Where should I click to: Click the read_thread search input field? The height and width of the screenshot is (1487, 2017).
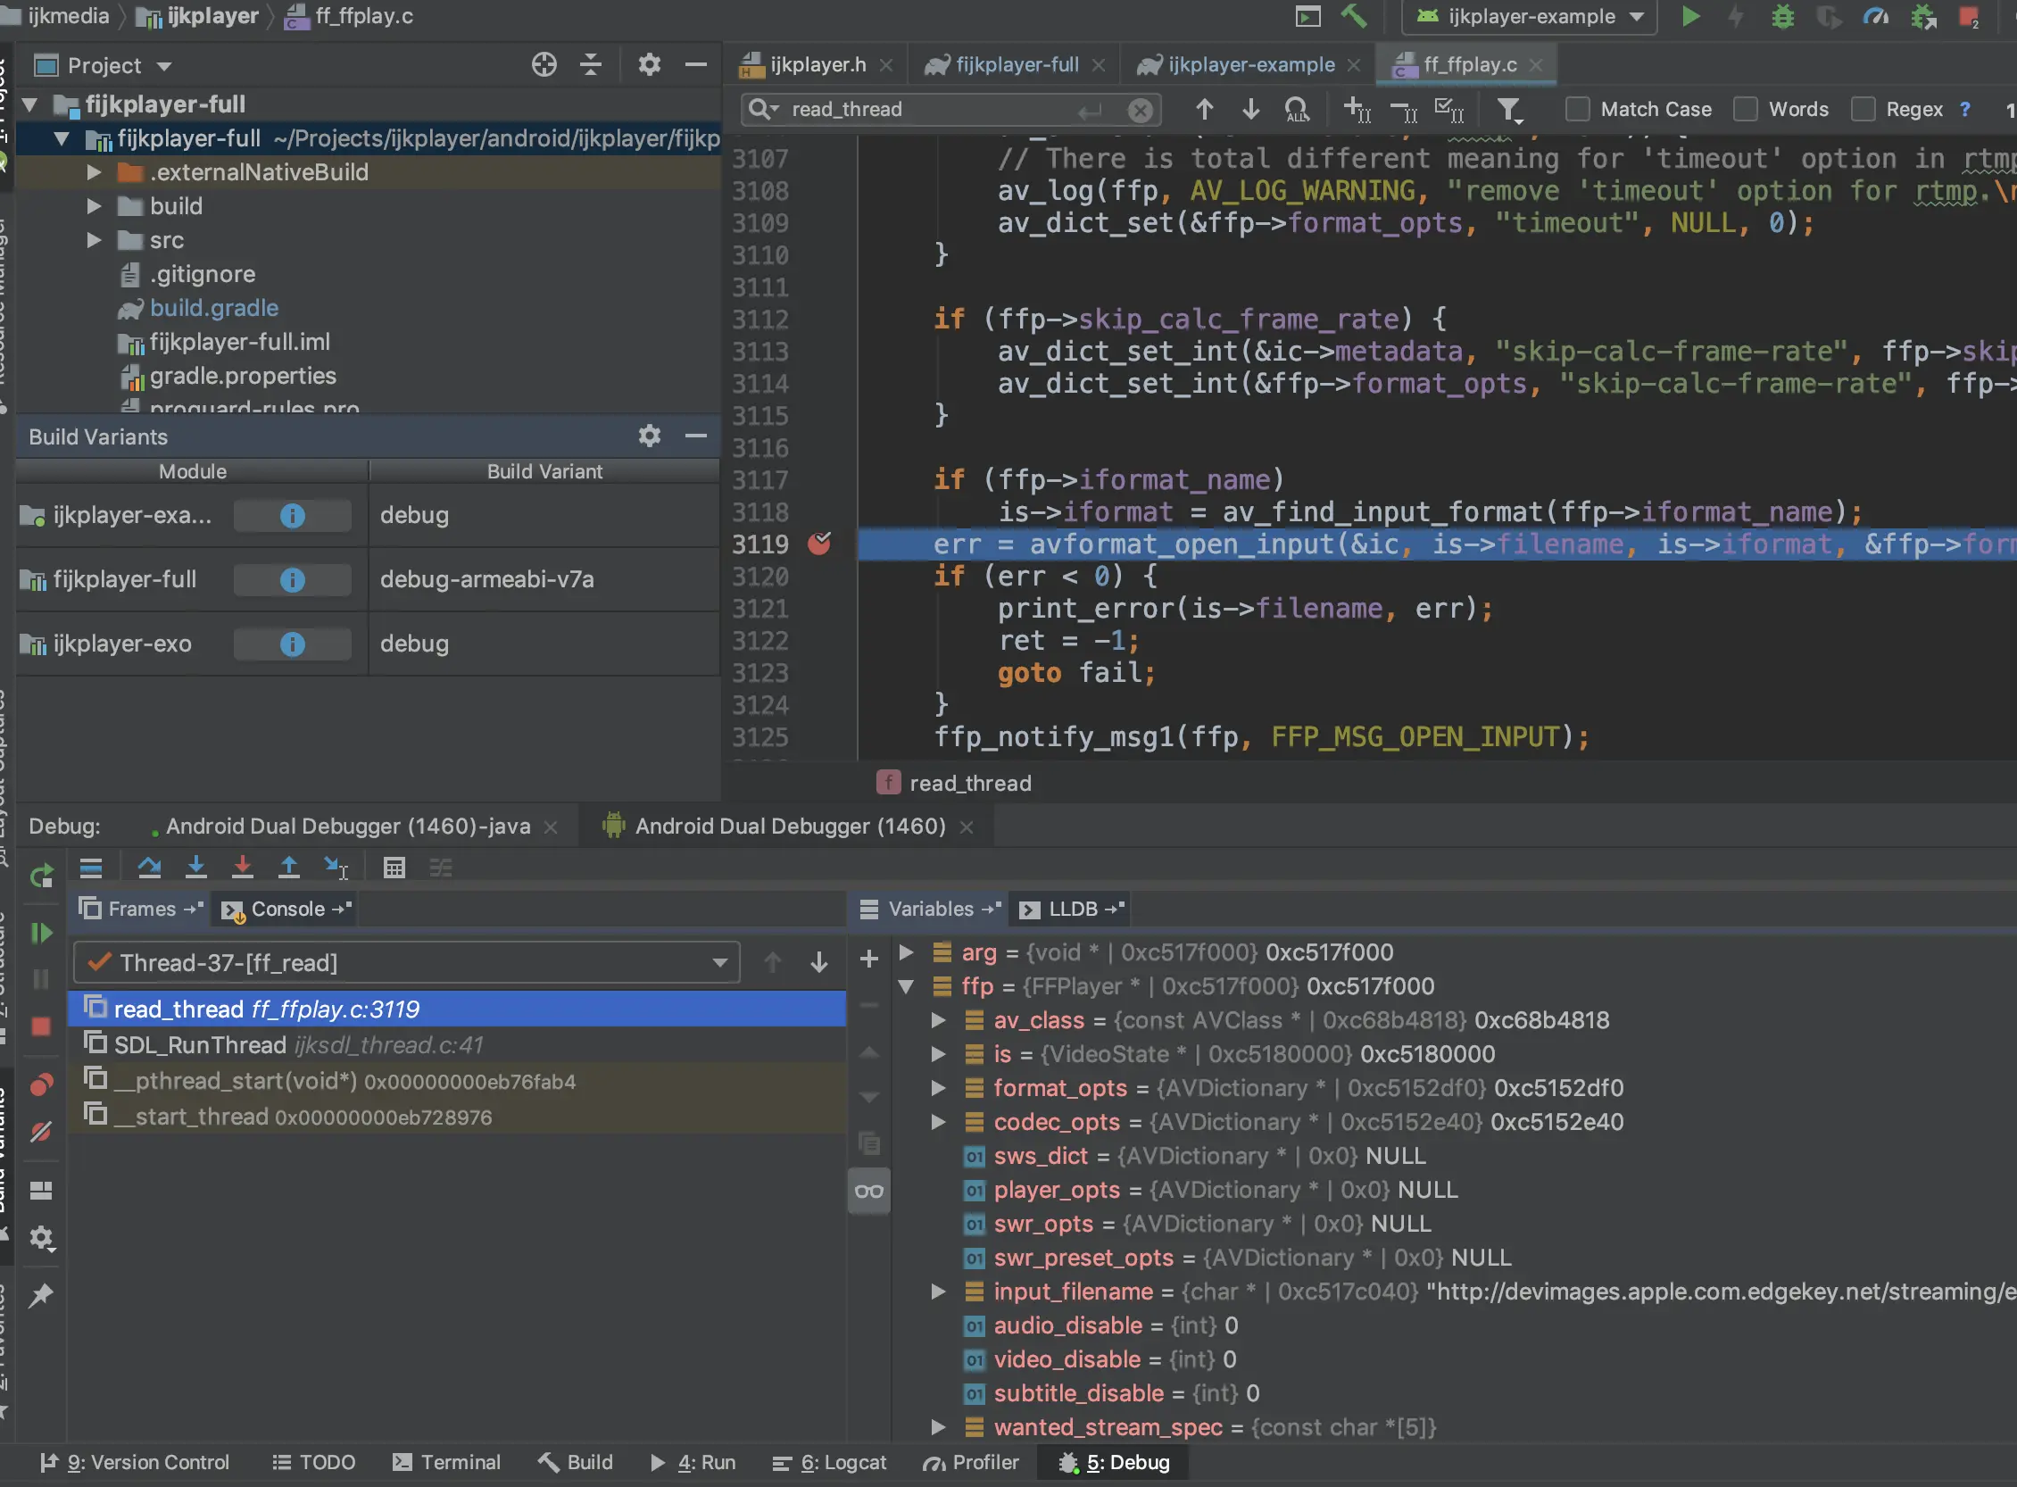(927, 109)
